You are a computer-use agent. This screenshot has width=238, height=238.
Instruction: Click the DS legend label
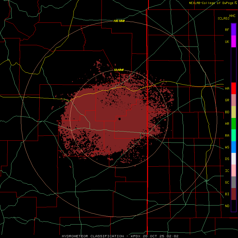[227, 159]
